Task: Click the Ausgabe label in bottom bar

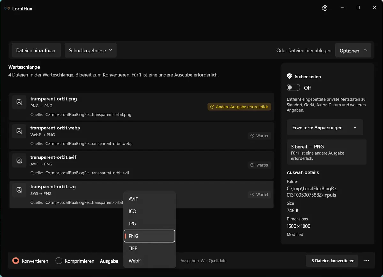Action: coord(109,261)
